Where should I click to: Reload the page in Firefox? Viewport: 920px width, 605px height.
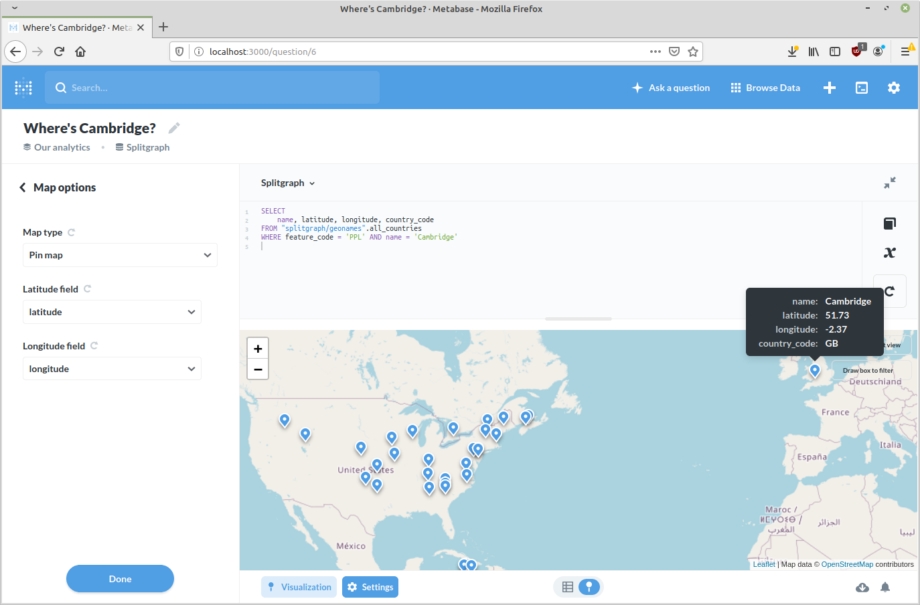[x=59, y=52]
